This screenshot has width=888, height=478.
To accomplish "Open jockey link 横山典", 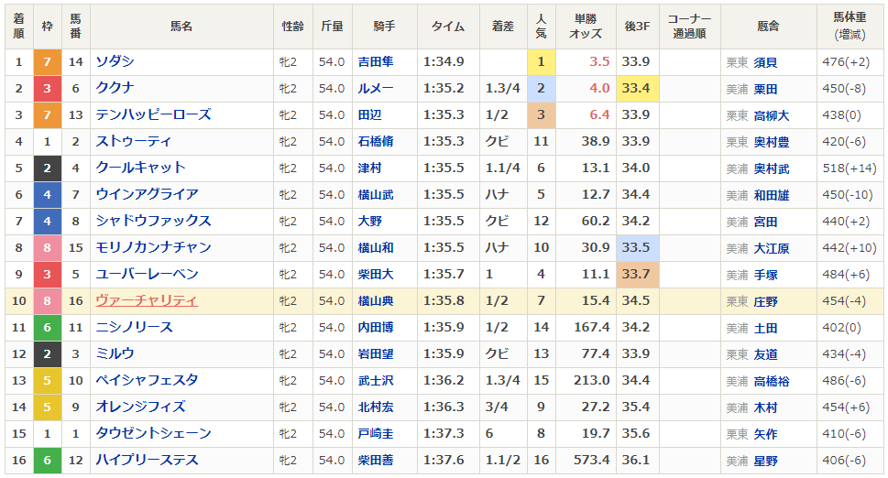I will [x=376, y=301].
